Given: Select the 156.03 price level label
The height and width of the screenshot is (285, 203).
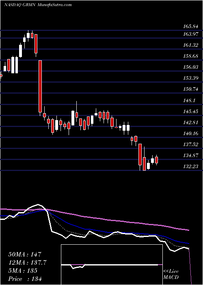Looking at the screenshot, I should pyautogui.click(x=190, y=67).
